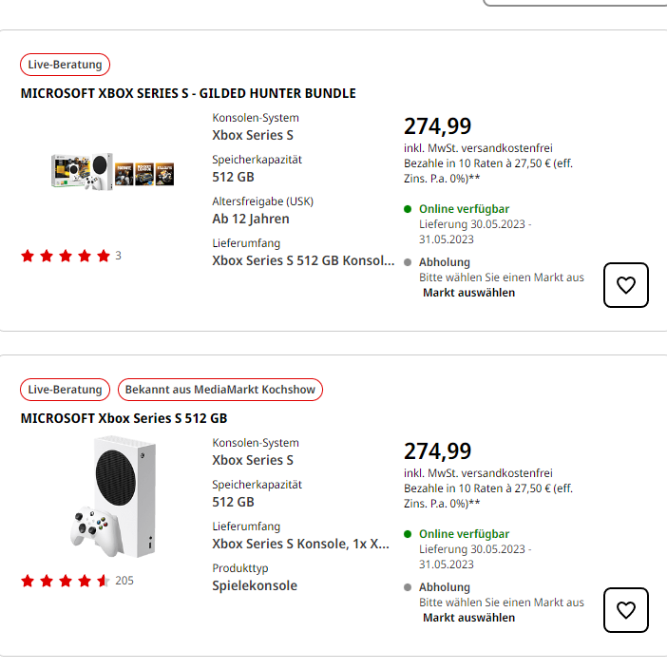Click the Gilded Hunter Bundle star rating

pos(66,256)
